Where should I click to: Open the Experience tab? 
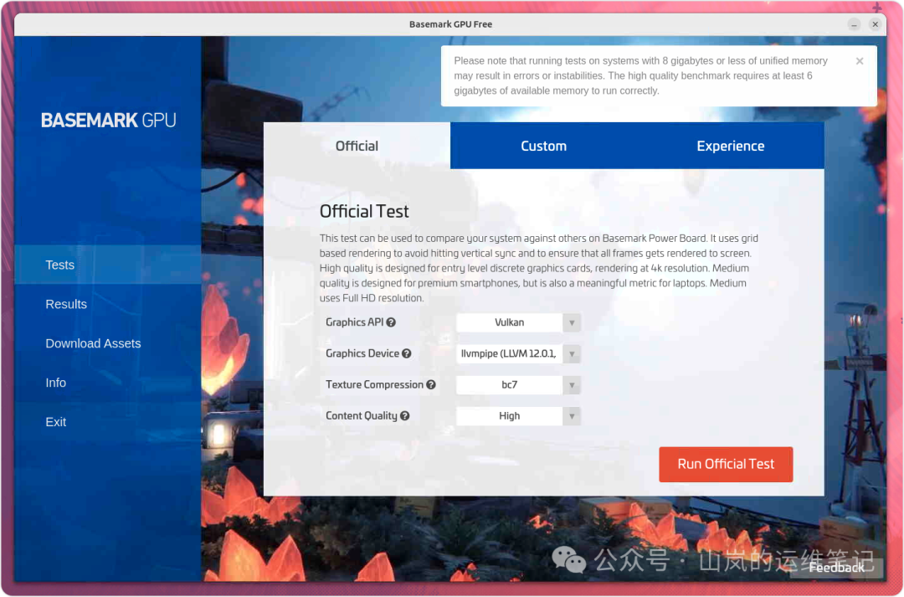pos(731,146)
